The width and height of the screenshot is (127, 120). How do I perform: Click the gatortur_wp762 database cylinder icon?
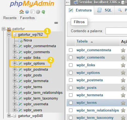point(14,35)
